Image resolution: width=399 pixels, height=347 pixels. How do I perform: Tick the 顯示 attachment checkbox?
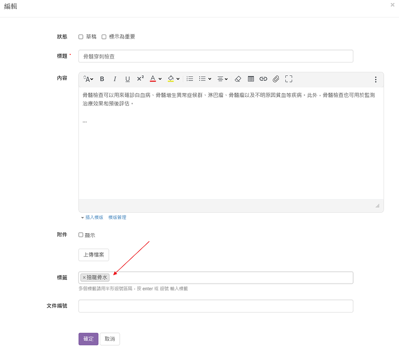pos(81,235)
